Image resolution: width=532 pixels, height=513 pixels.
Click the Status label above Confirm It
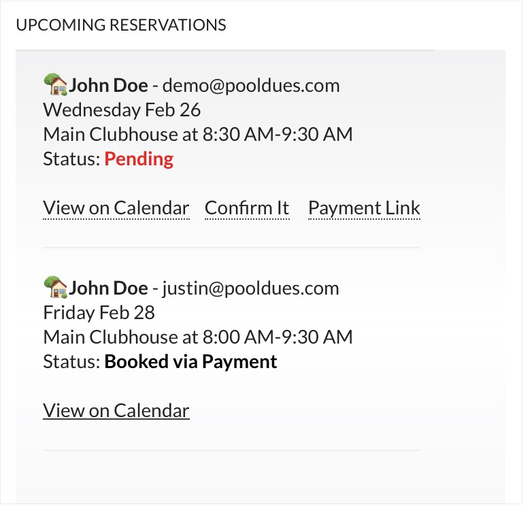coord(71,159)
